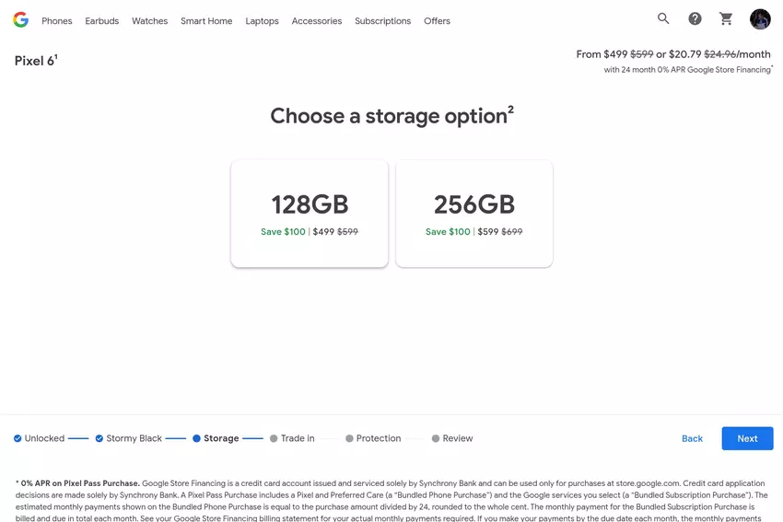Open the shopping cart icon
Image resolution: width=783 pixels, height=522 pixels.
pyautogui.click(x=726, y=18)
